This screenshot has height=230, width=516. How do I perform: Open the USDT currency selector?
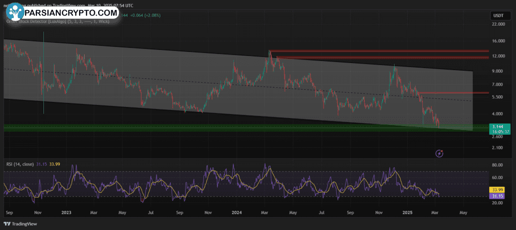[x=497, y=16]
